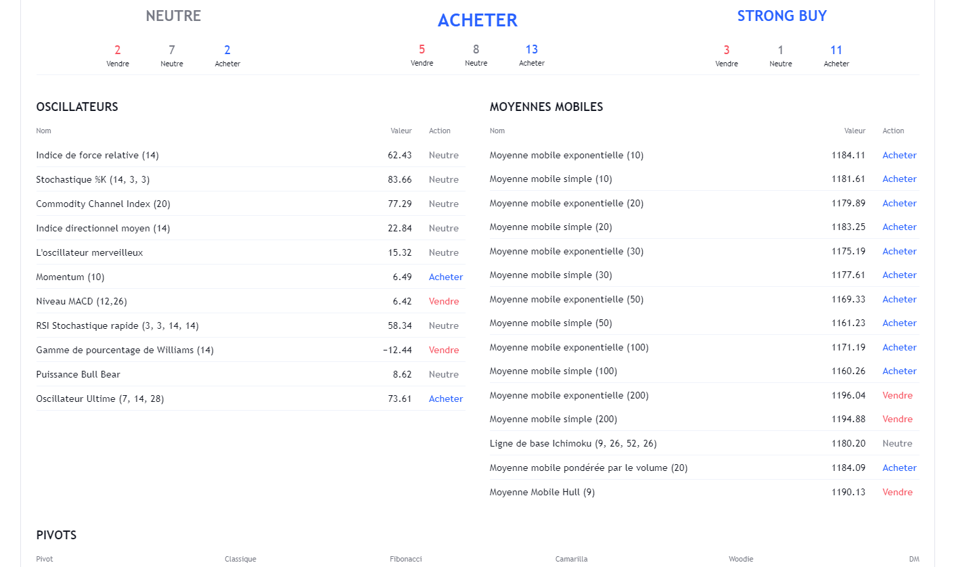Image resolution: width=975 pixels, height=567 pixels.
Task: Click the ACHETER overall summary heading
Action: pos(478,20)
